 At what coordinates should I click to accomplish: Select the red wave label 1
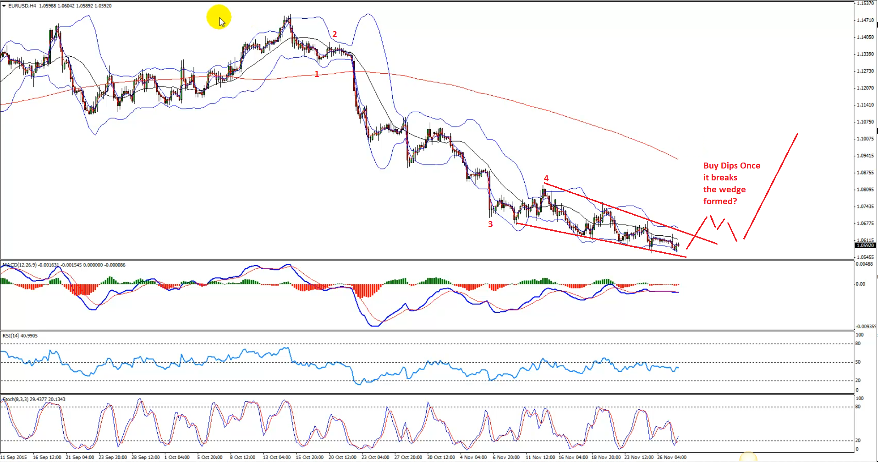(317, 74)
